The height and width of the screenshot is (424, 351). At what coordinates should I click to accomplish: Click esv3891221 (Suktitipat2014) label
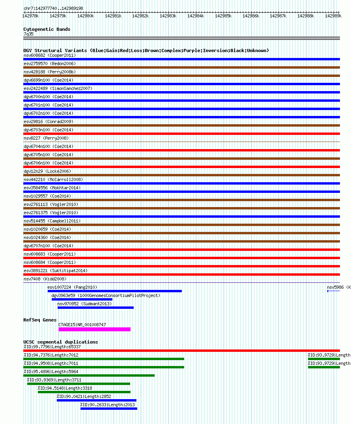coord(56,271)
